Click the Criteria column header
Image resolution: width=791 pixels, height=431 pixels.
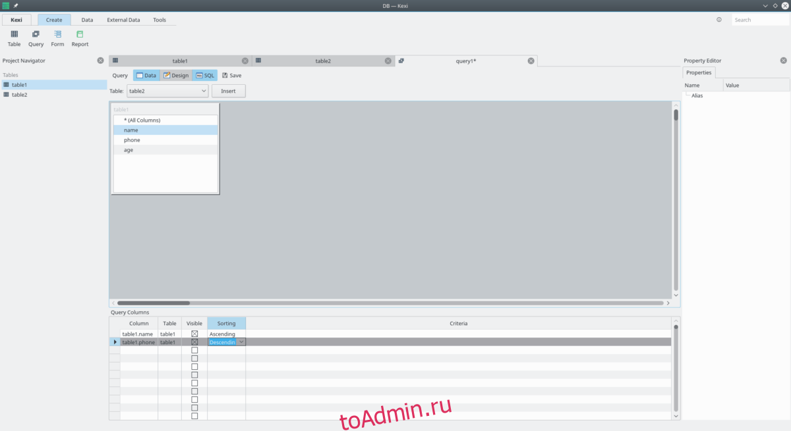[x=459, y=323]
